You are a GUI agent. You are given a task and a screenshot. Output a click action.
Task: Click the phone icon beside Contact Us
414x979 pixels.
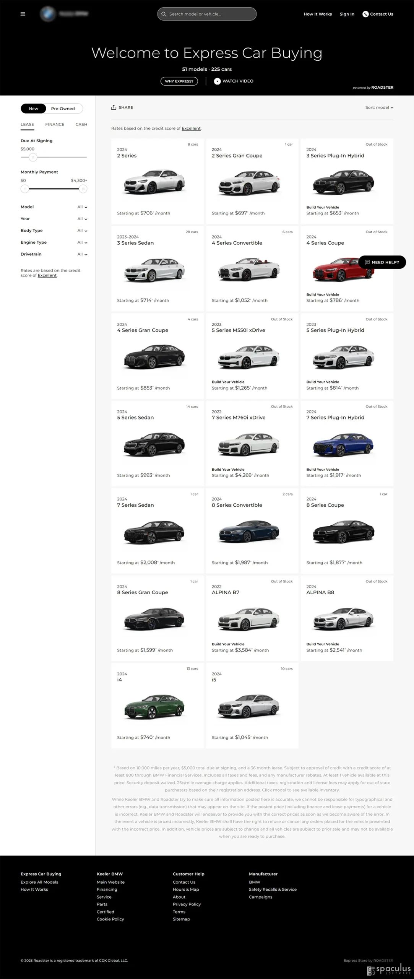pos(365,14)
